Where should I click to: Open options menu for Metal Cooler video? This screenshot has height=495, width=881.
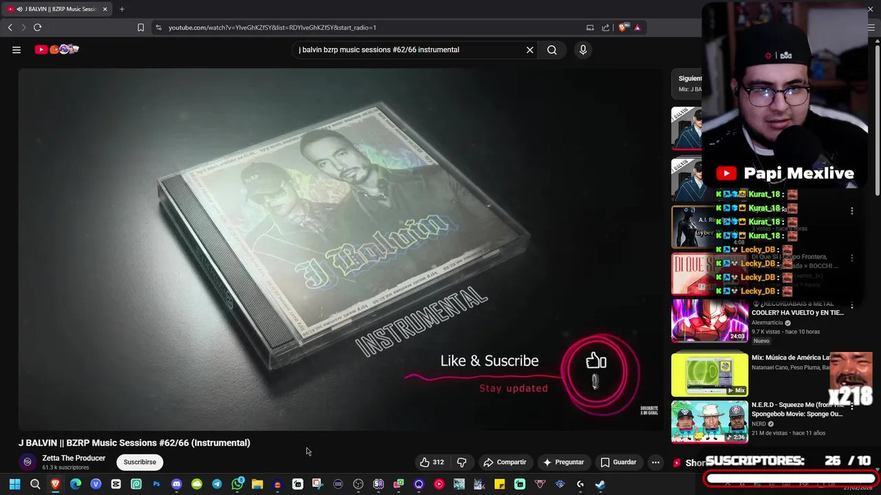pyautogui.click(x=852, y=306)
